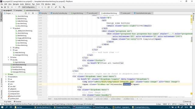Viewport: 195px width, 109px height.
Task: Click tool window toggle icon in status bar corner
Action: 2,104
